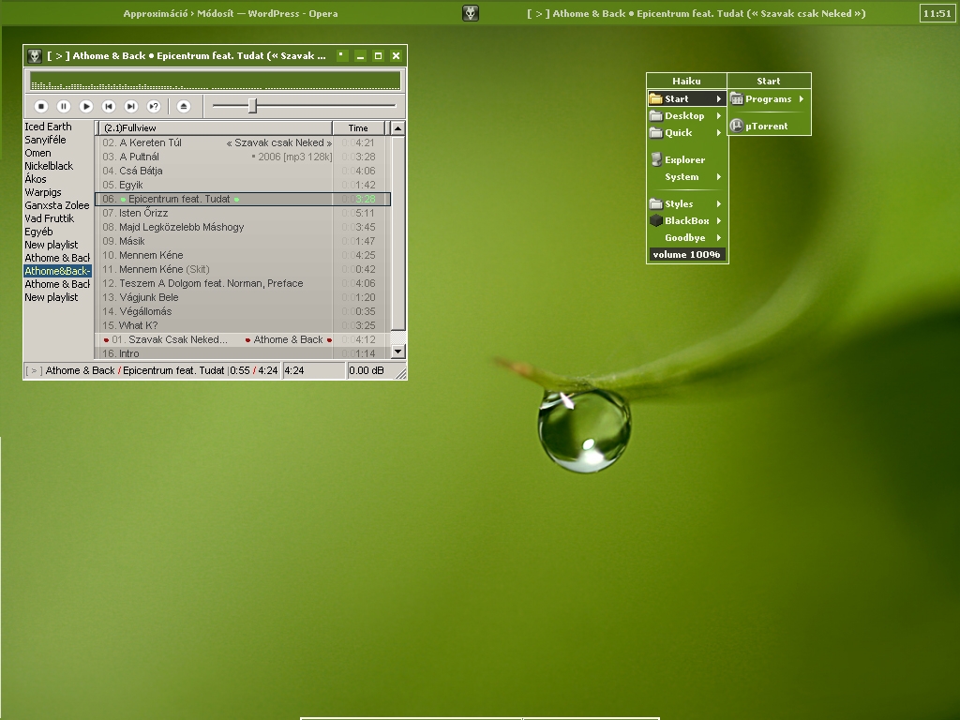Open the BlackBox cube entry
The image size is (960, 720).
687,221
